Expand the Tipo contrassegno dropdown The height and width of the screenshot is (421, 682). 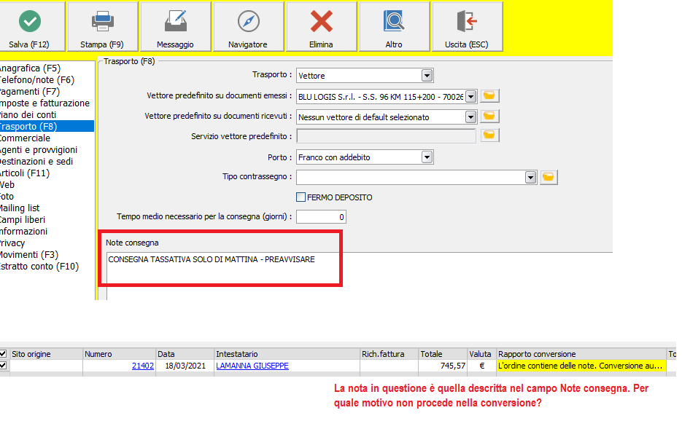click(530, 177)
